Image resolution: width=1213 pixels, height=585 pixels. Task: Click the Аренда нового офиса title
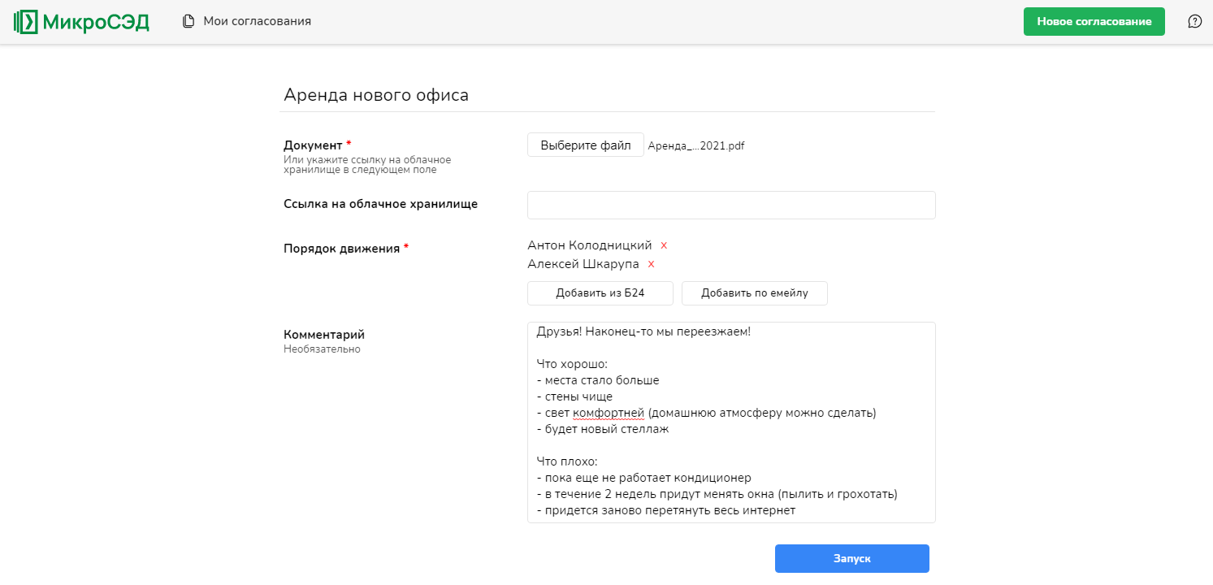(376, 95)
